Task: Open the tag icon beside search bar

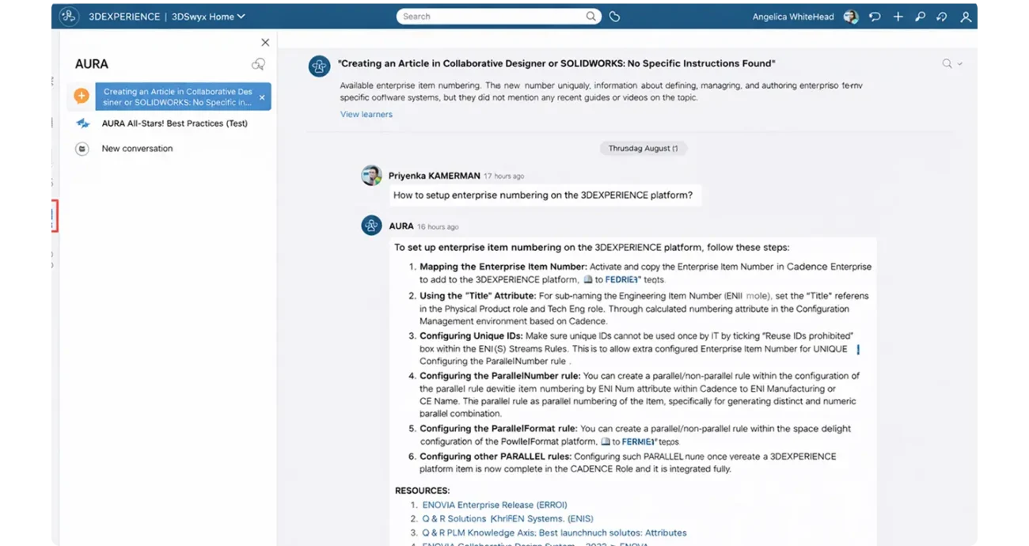Action: click(614, 17)
